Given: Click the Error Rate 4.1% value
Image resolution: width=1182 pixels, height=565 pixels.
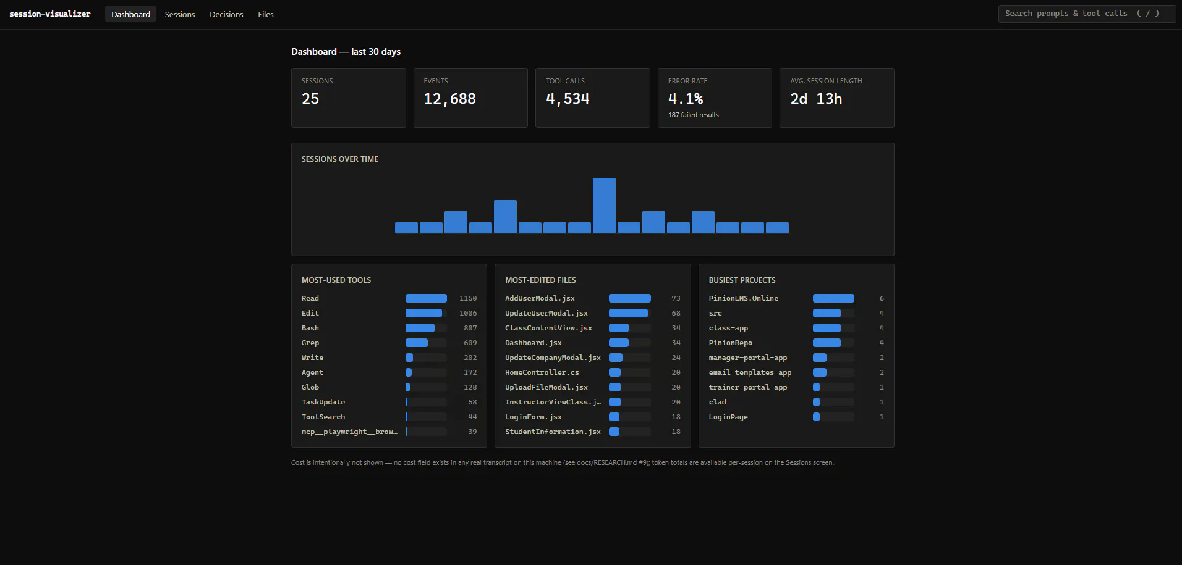Looking at the screenshot, I should (x=686, y=99).
